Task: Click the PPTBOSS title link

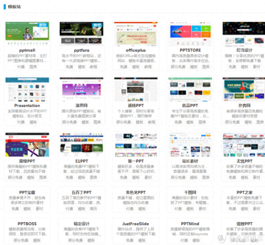Action: point(27,224)
